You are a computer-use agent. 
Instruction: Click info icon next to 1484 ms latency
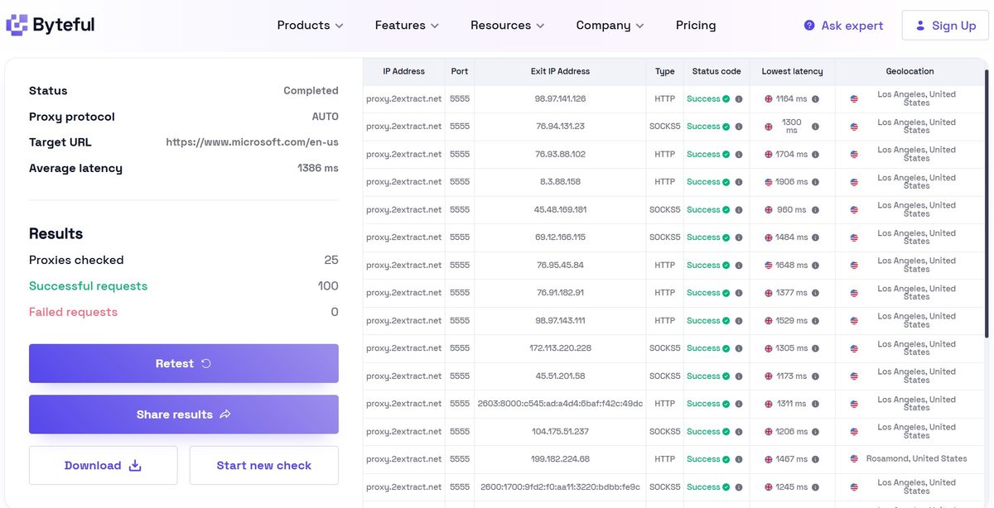click(815, 237)
